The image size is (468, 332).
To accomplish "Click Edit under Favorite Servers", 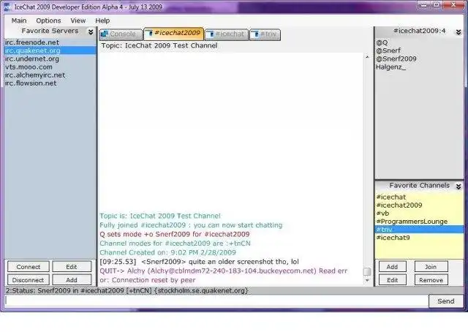I will pos(72,267).
